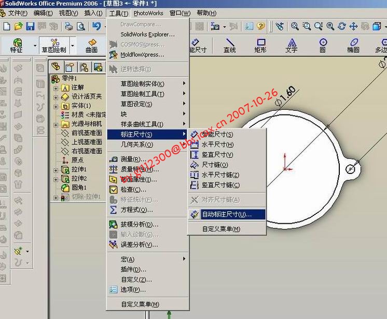The width and height of the screenshot is (387, 319).
Task: Open dropdown arrow next to 特征 button
Action: pos(35,46)
